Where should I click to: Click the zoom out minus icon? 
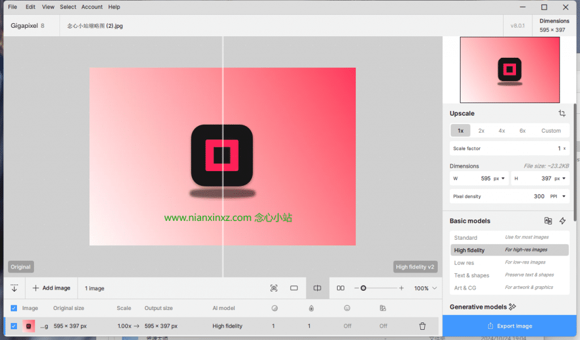pyautogui.click(x=356, y=288)
